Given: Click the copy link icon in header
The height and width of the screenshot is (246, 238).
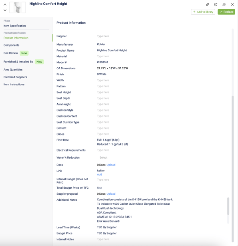Looking at the screenshot, I should [208, 4].
